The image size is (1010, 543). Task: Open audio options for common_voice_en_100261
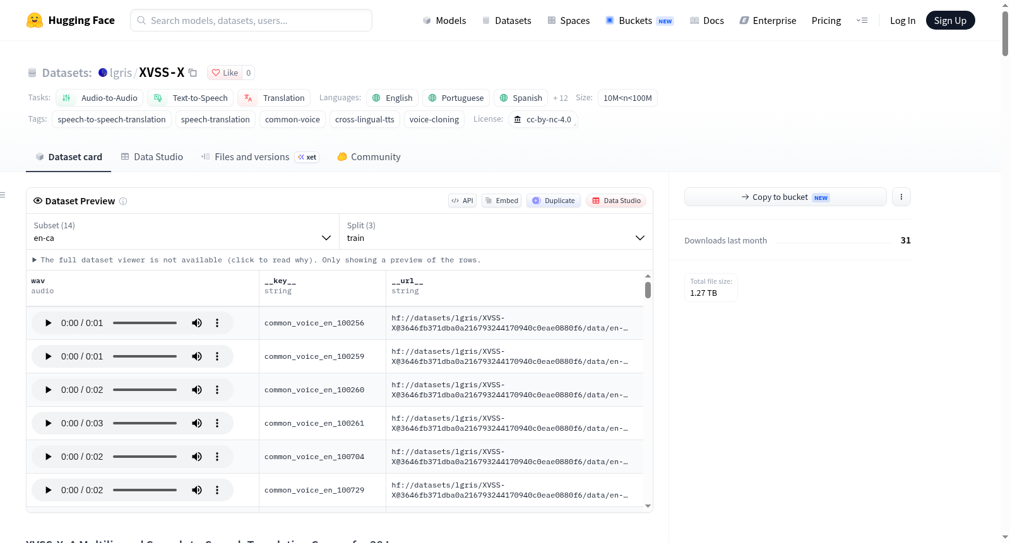(217, 423)
